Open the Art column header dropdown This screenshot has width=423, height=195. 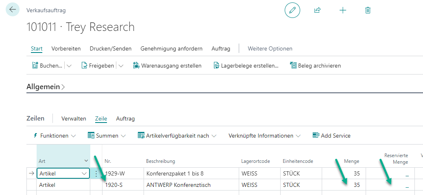tap(86, 161)
